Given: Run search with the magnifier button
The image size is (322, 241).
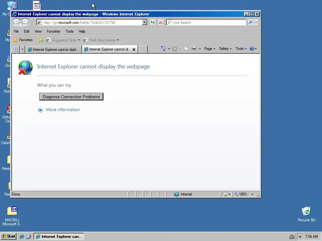Looking at the screenshot, I should click(x=251, y=22).
